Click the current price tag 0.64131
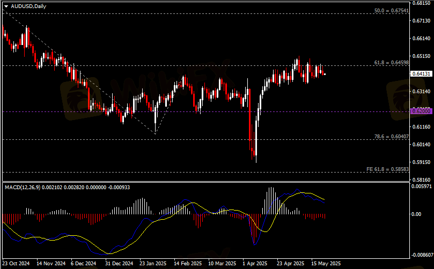434x269 pixels. coord(421,74)
